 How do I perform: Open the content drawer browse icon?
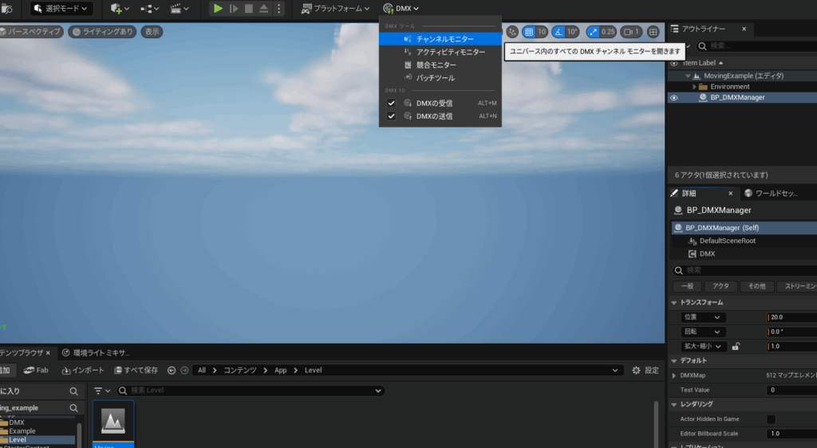pos(6,8)
